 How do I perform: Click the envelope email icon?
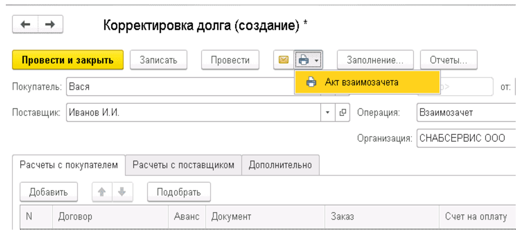pos(284,60)
